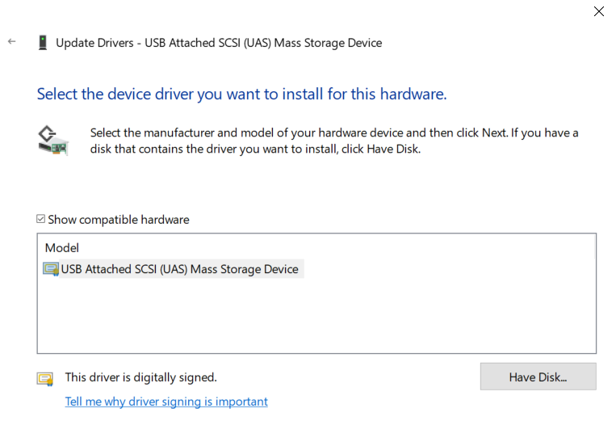Screen dimensions: 616x421
Task: Uncheck the Show compatible hardware checkbox
Action: tap(41, 219)
